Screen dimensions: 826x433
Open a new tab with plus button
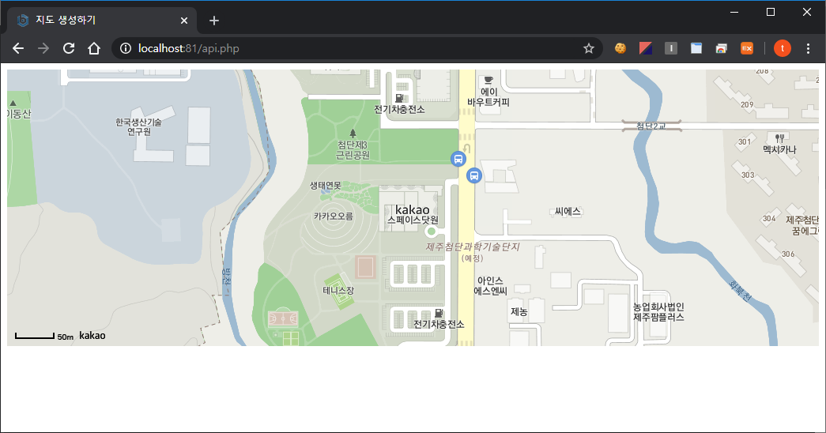point(214,21)
